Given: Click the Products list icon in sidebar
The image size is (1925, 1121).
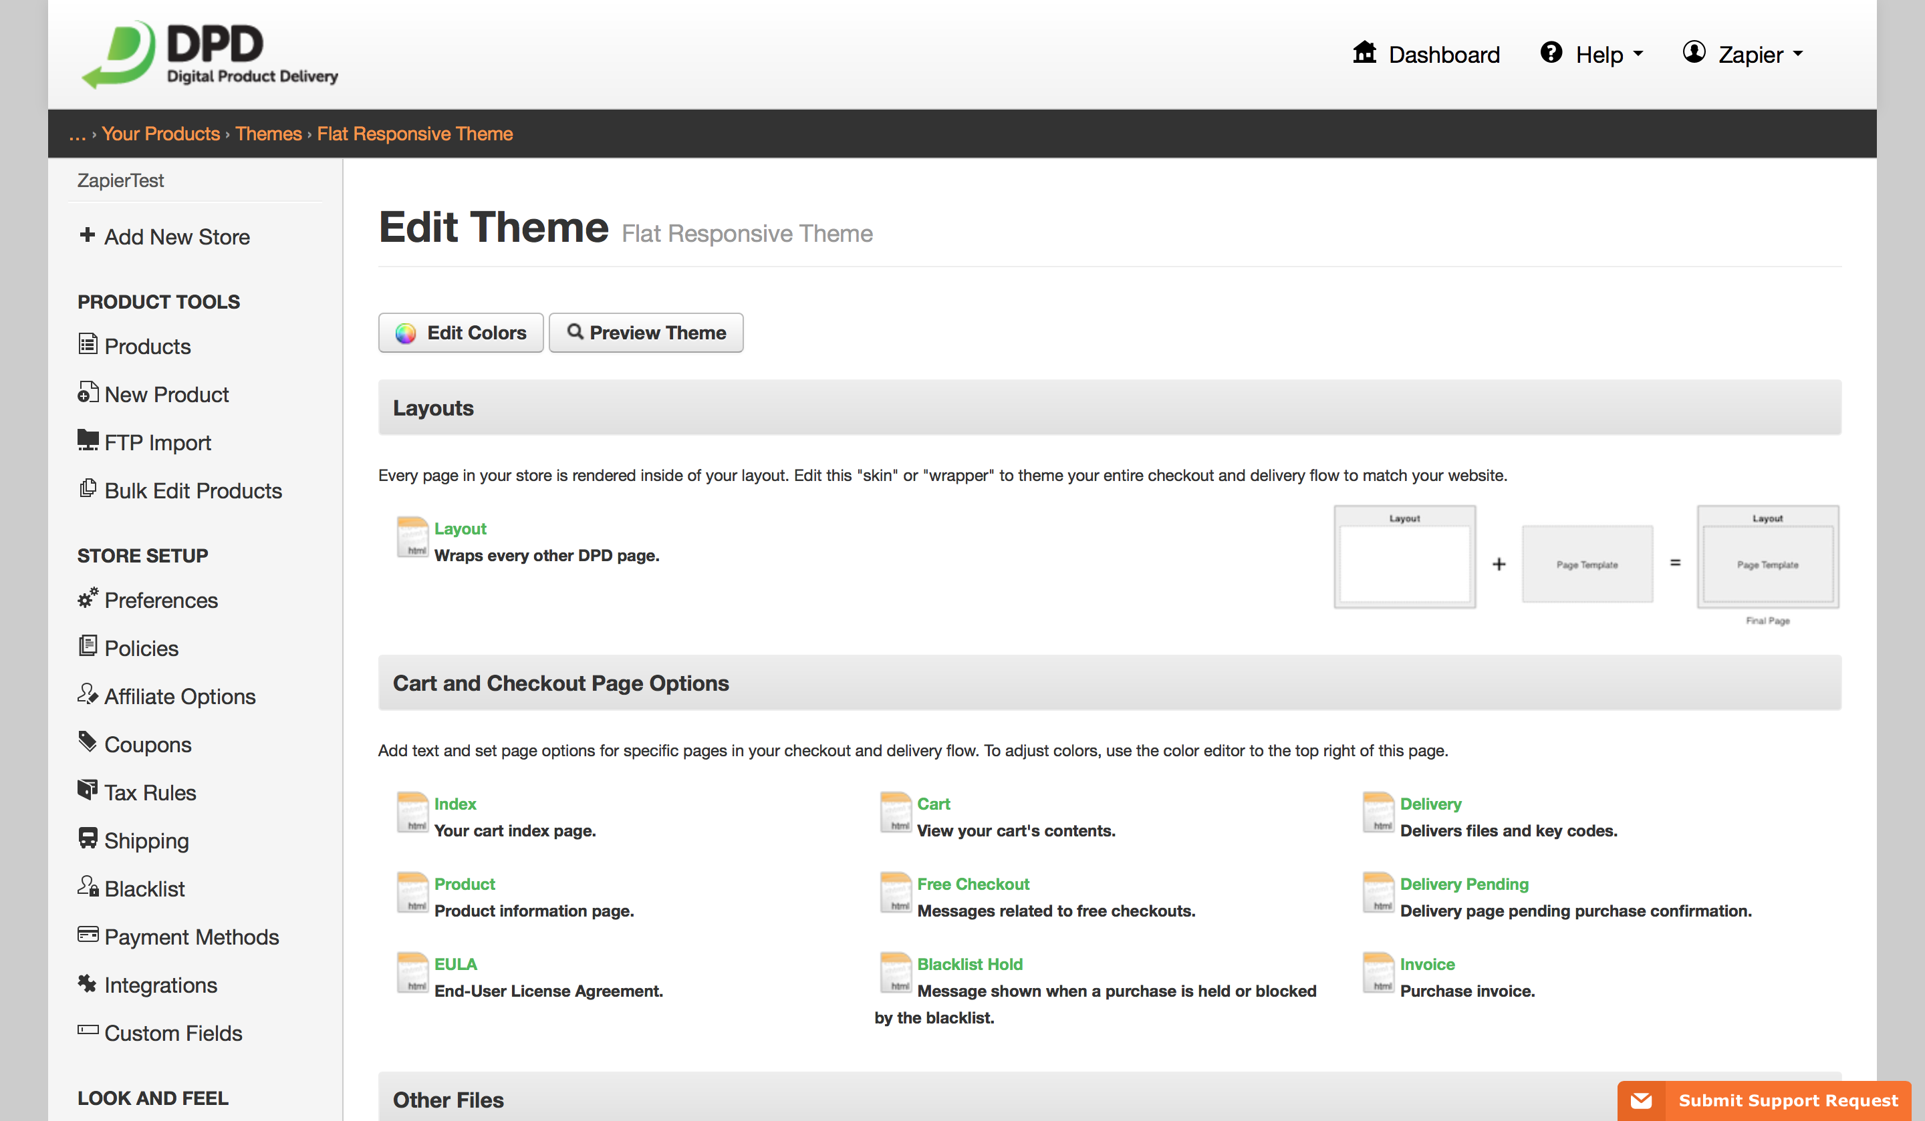Looking at the screenshot, I should (x=88, y=345).
